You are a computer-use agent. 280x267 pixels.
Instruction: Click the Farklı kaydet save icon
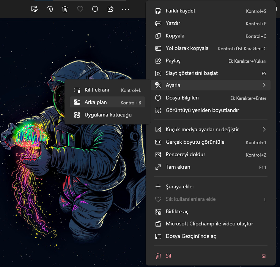158,11
